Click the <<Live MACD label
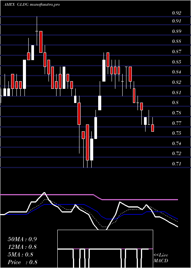Screen dimensions: 191x268 pyautogui.click(x=161, y=258)
